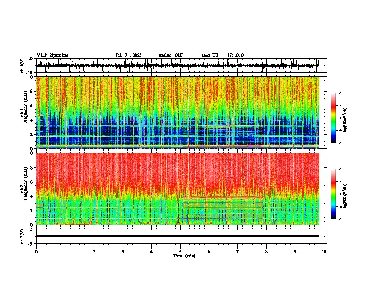Click time axis tick label "9"
The width and height of the screenshot is (365, 282).
[295, 252]
